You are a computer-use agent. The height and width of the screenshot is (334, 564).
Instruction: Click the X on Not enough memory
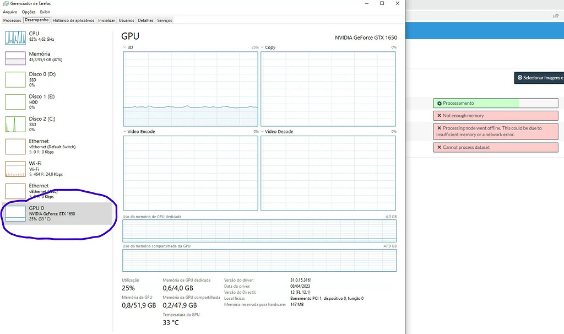pos(438,115)
